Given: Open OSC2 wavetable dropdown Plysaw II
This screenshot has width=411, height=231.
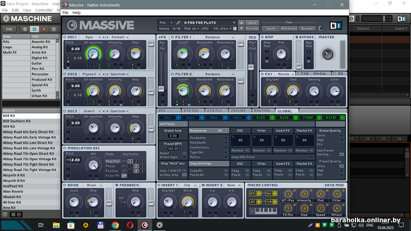Looking at the screenshot, I should (x=91, y=74).
